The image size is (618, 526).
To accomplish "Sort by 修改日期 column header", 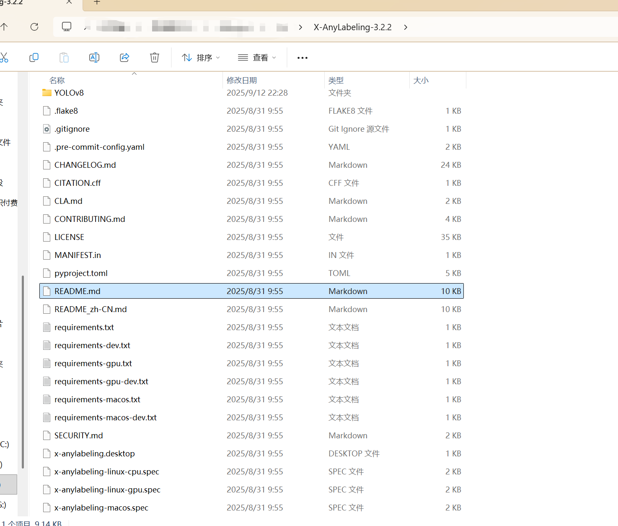I will 242,80.
